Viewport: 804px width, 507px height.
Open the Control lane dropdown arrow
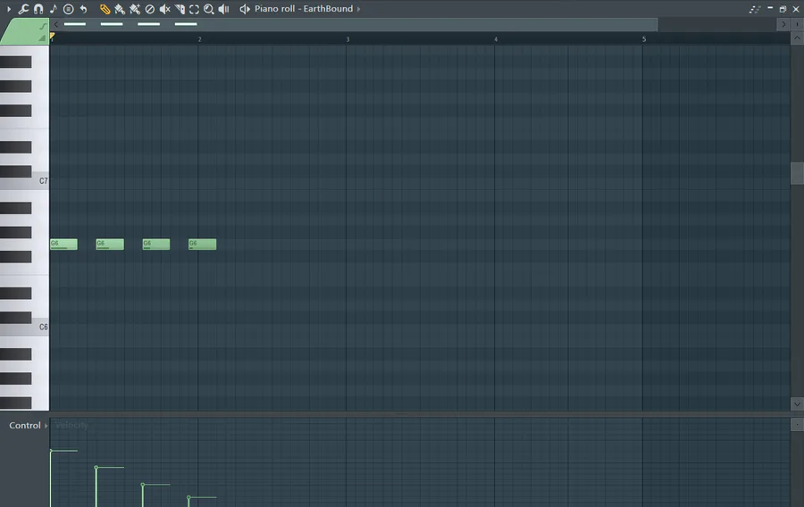click(x=46, y=426)
